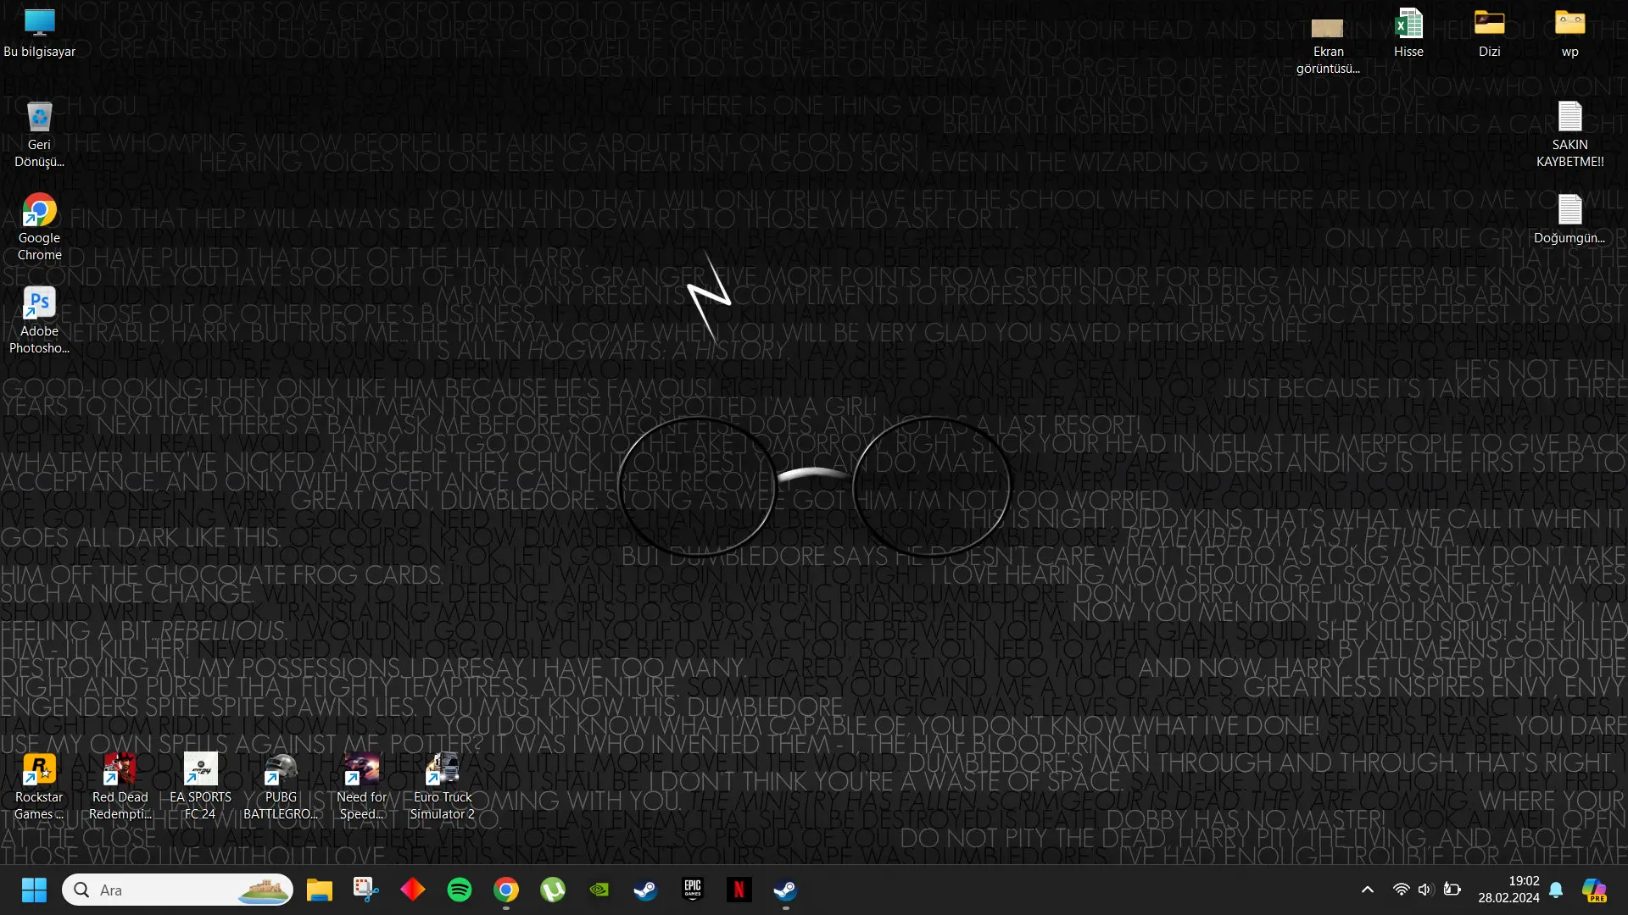The width and height of the screenshot is (1628, 915).
Task: Switch to running Steam beside Netflix icon
Action: (x=786, y=890)
